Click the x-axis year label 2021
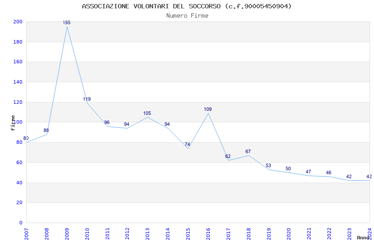 coord(309,234)
